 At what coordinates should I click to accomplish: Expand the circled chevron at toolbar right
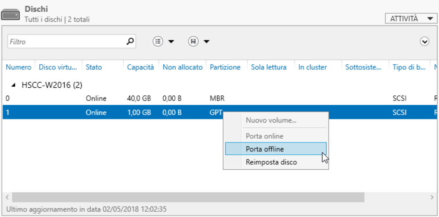425,42
